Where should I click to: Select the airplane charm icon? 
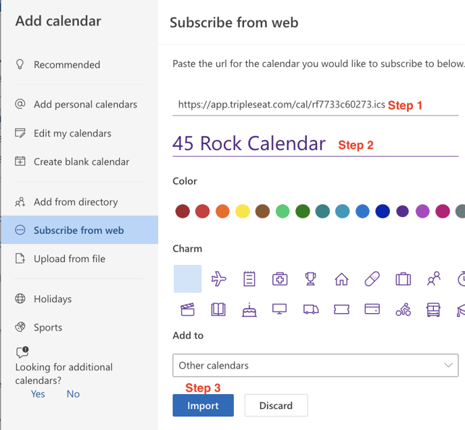point(218,279)
